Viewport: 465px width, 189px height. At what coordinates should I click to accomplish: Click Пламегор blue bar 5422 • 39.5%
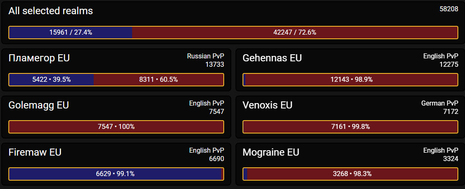coord(51,80)
